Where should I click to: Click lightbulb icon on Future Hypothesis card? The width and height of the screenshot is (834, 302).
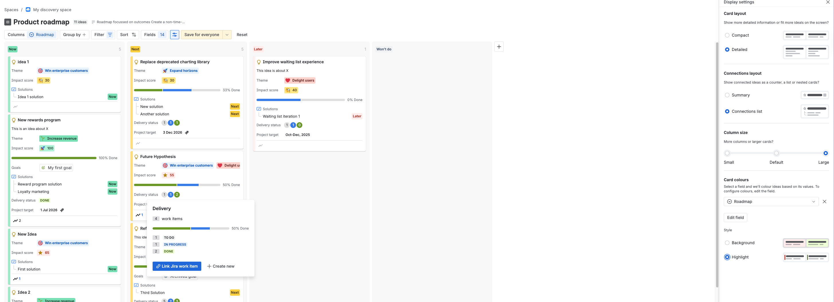click(x=136, y=157)
